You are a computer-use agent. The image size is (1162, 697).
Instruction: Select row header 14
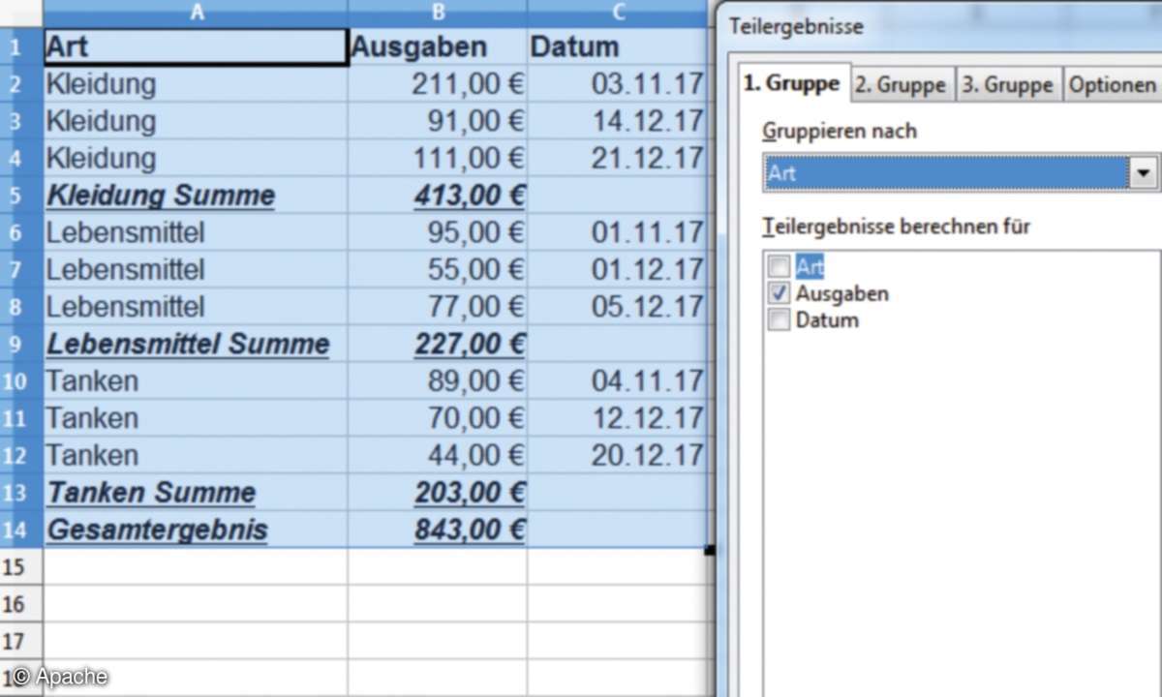point(21,530)
